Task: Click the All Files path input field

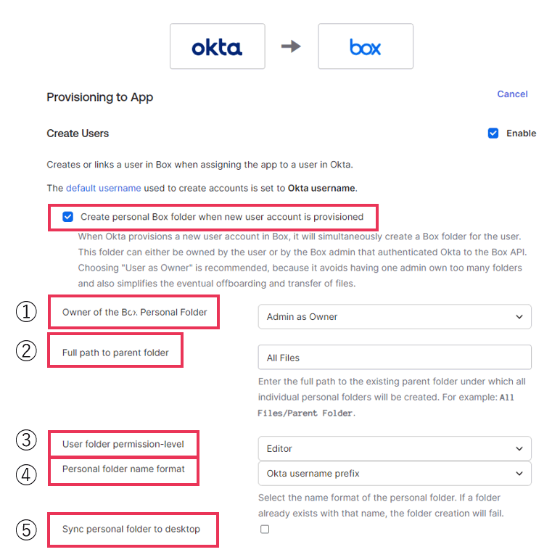Action: 395,358
